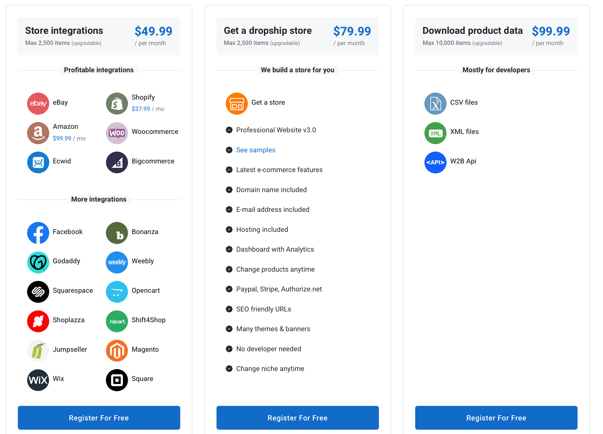Click Paypal, Stripe, Authorize.net text

[279, 289]
